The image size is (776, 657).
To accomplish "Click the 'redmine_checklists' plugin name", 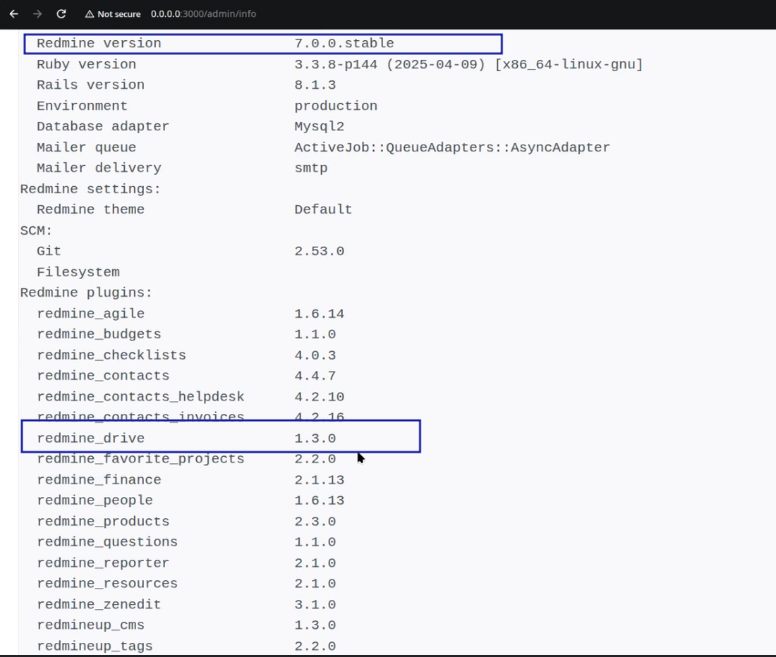I will [111, 355].
